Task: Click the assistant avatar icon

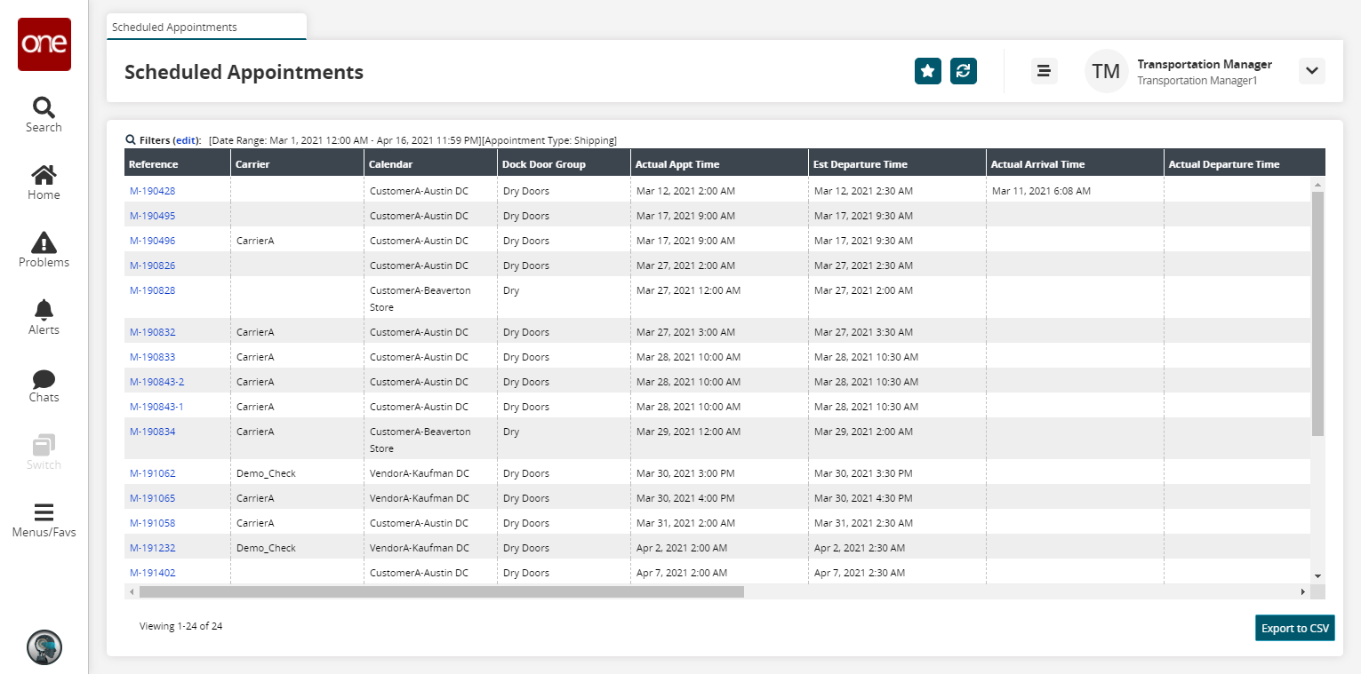Action: tap(44, 647)
